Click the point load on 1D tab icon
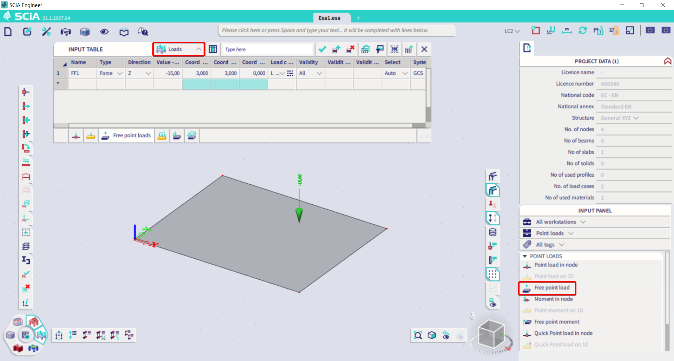 pos(91,136)
